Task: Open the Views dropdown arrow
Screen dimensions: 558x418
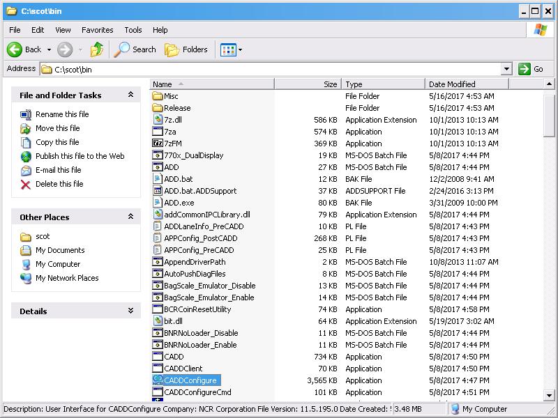Action: [240, 49]
